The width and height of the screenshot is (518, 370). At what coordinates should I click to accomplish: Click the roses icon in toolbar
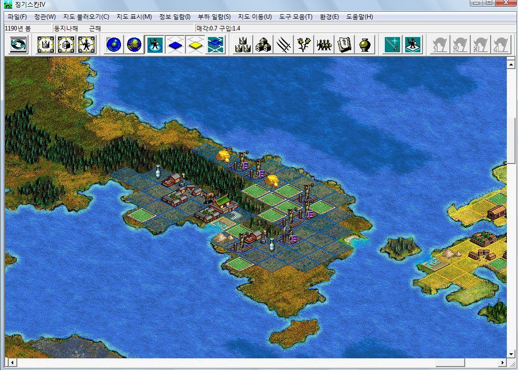pyautogui.click(x=303, y=45)
